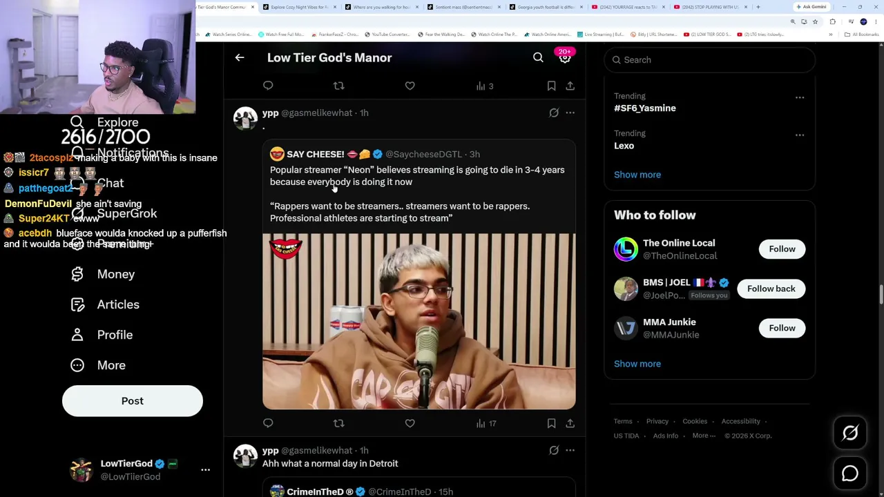This screenshot has height=497, width=884.
Task: Share the post with 3 views
Action: 570,86
